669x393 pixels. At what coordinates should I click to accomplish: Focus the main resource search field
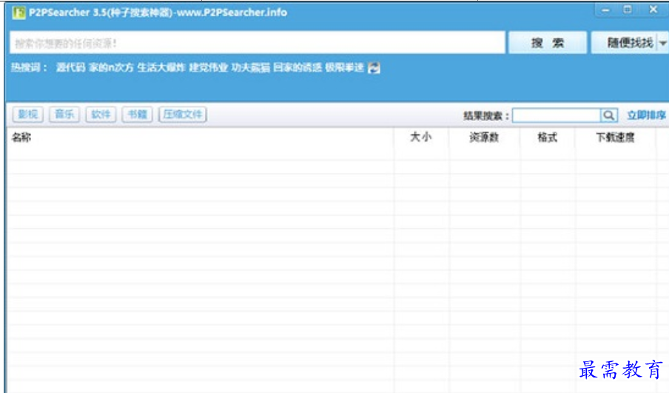point(258,43)
